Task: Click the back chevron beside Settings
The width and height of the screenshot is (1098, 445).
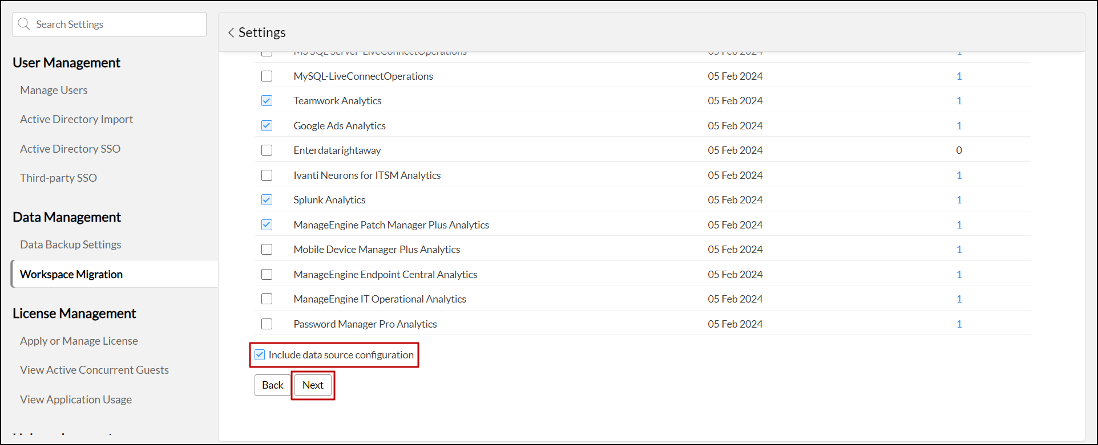Action: coord(231,32)
